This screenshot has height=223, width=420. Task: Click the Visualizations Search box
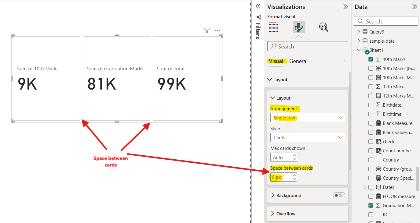[307, 46]
